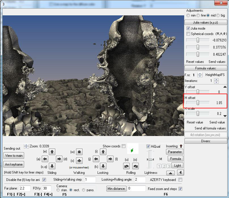Click Reset value in Formula section

195,122
